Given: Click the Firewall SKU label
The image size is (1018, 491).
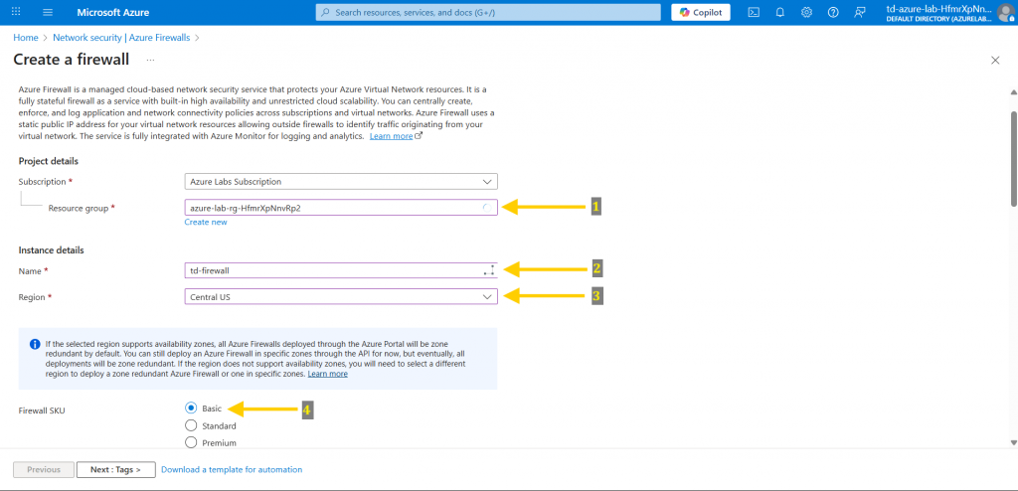Looking at the screenshot, I should click(42, 409).
